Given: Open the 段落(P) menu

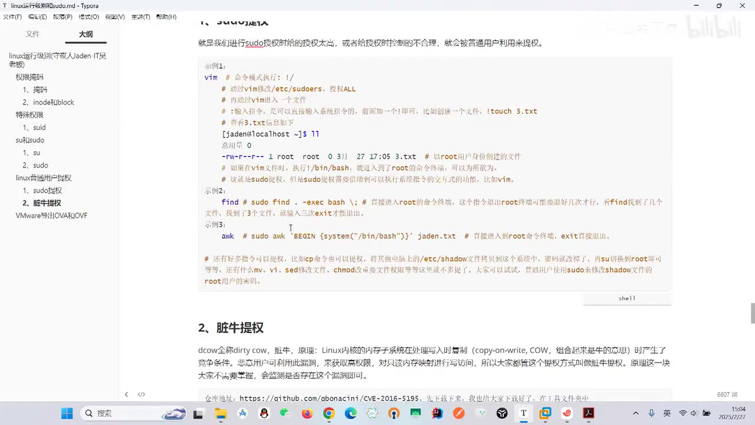Looking at the screenshot, I should tap(63, 17).
